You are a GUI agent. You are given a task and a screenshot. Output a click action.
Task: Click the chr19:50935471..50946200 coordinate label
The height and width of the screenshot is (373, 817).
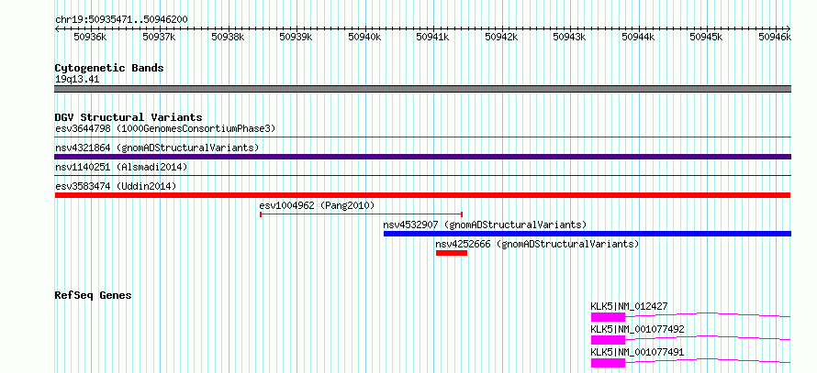(121, 19)
